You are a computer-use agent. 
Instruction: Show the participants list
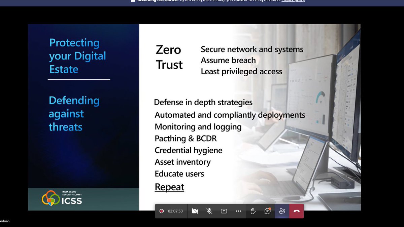(x=282, y=211)
